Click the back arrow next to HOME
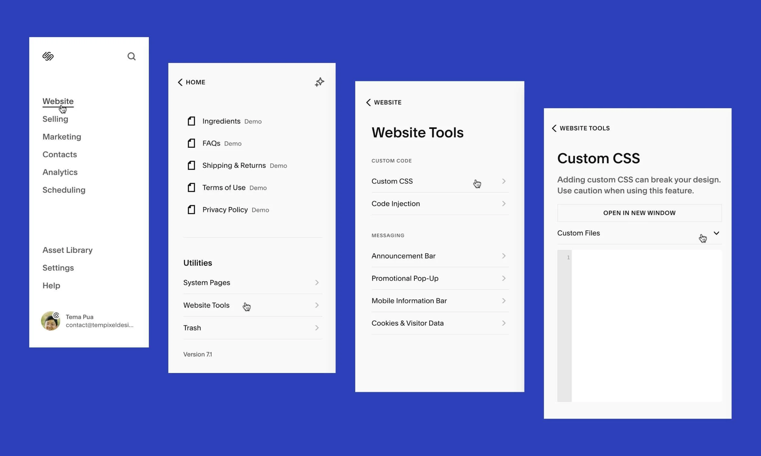The image size is (761, 456). coord(180,82)
